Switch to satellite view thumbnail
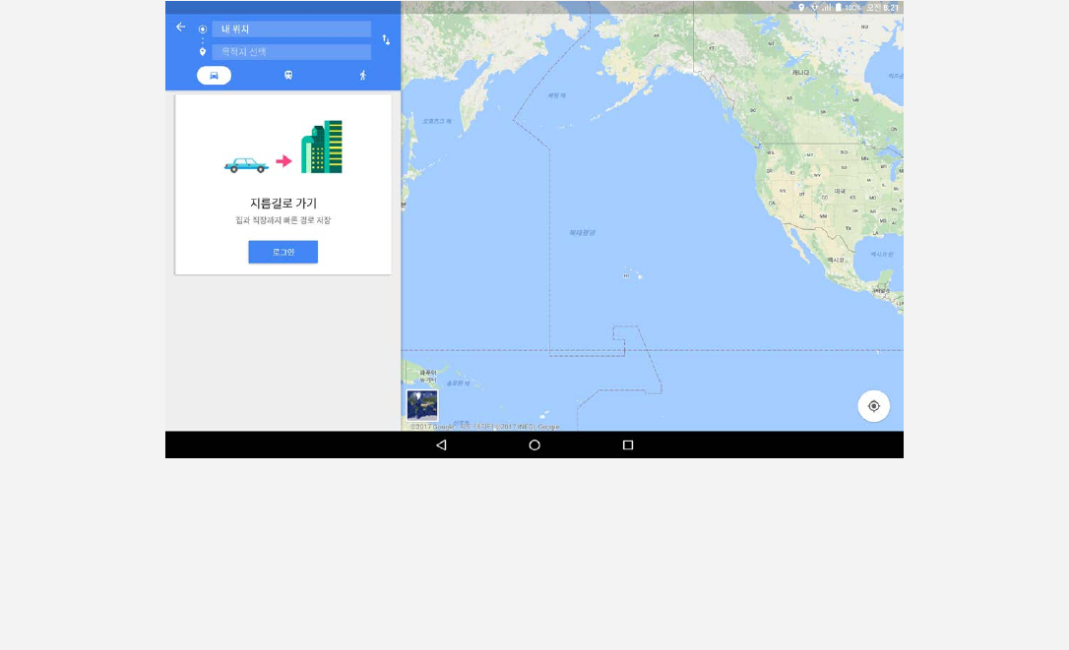 pos(422,405)
